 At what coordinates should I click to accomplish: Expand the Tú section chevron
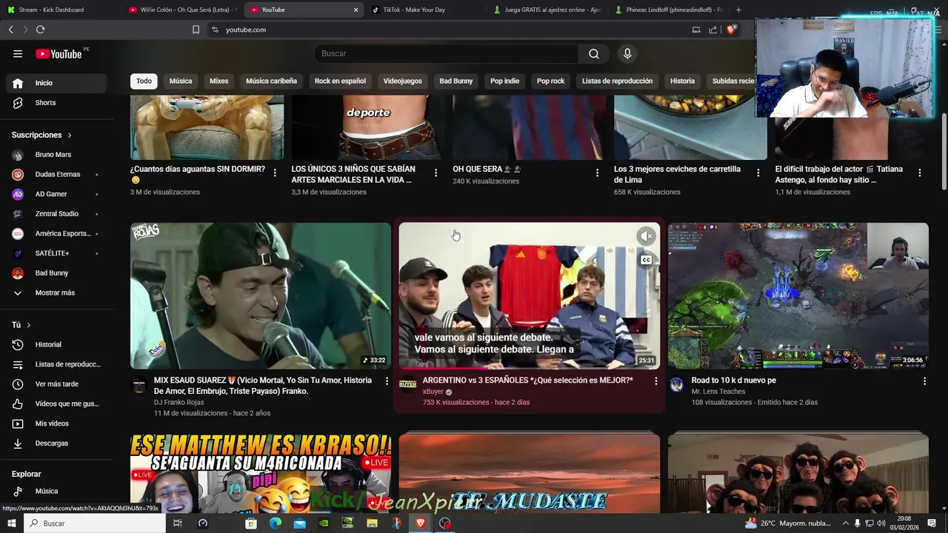pos(29,325)
